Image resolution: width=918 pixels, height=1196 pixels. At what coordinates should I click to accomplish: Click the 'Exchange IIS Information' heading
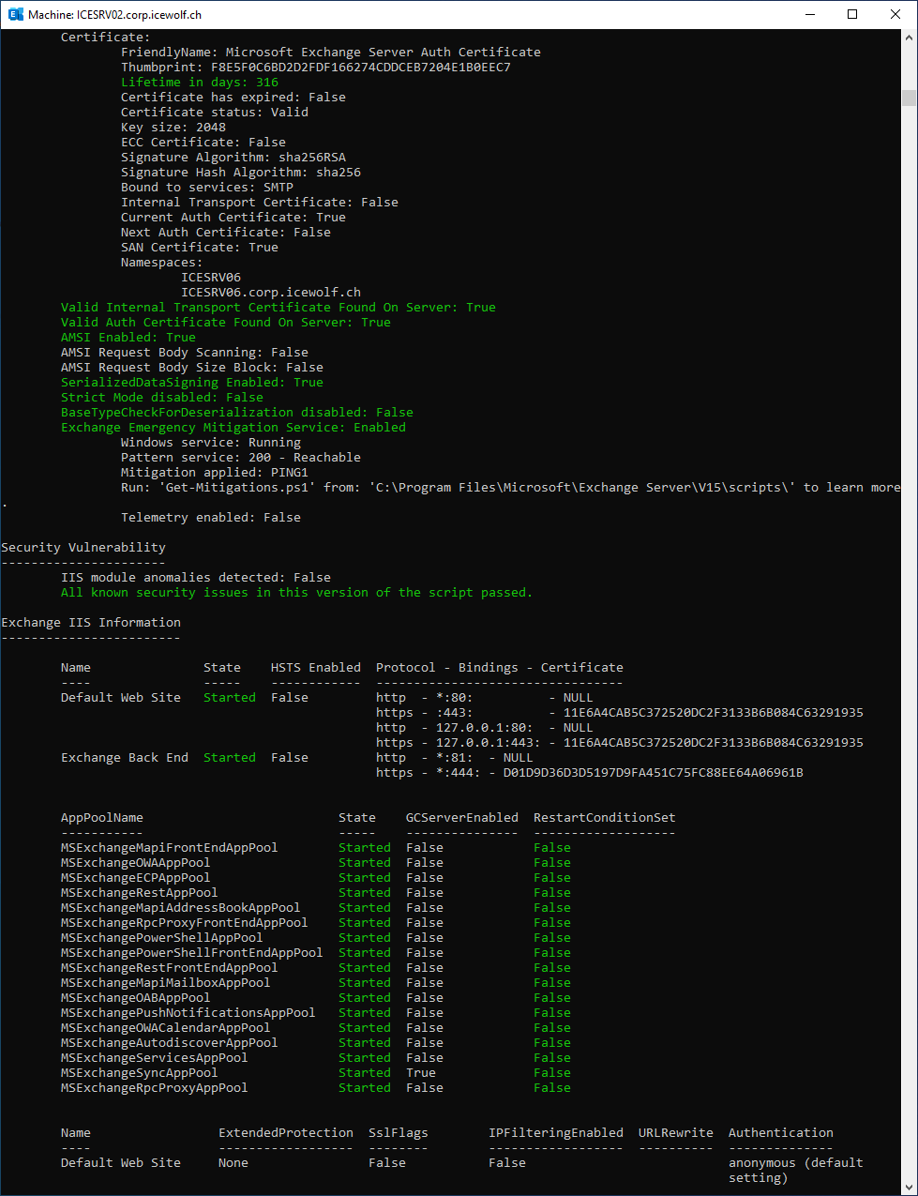pos(91,623)
